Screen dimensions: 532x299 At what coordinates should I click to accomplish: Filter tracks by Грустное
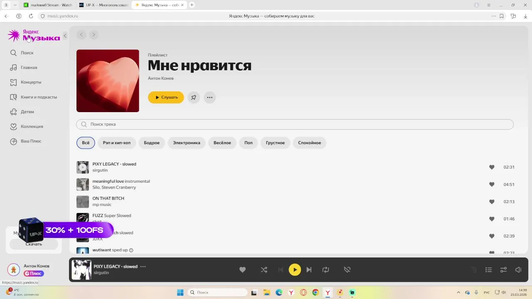click(x=276, y=143)
